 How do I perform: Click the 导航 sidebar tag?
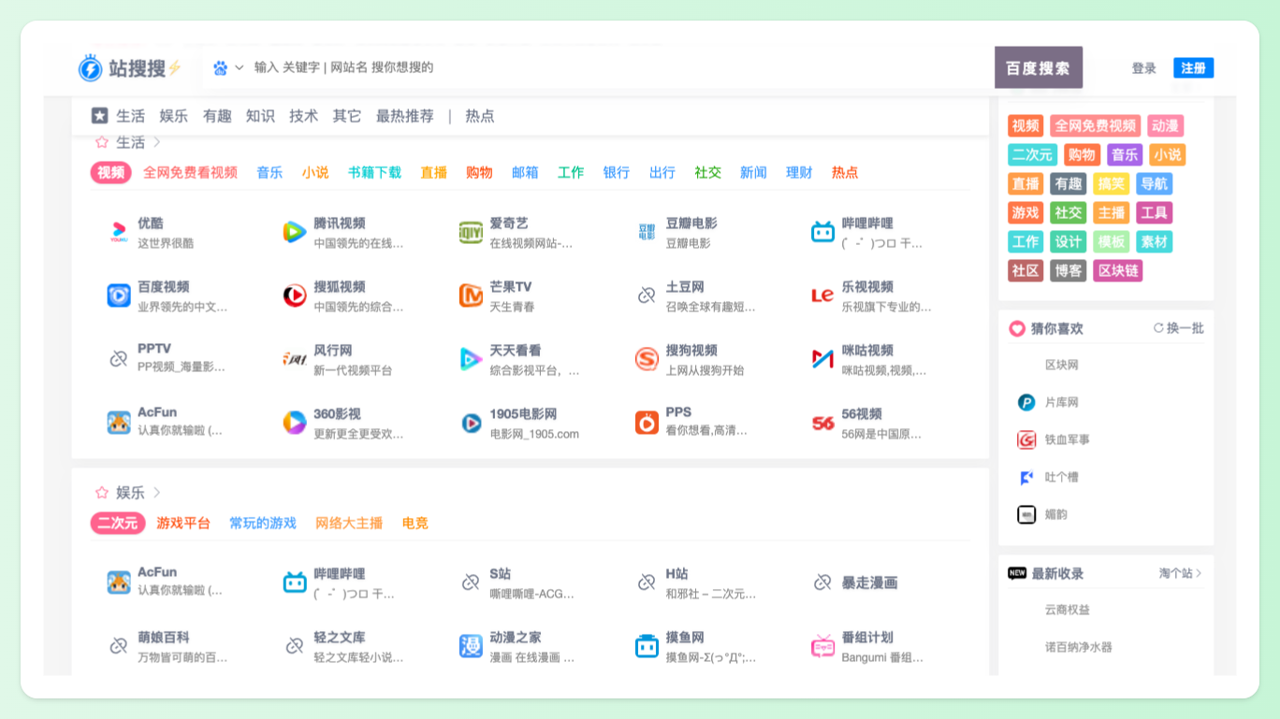tap(1154, 184)
